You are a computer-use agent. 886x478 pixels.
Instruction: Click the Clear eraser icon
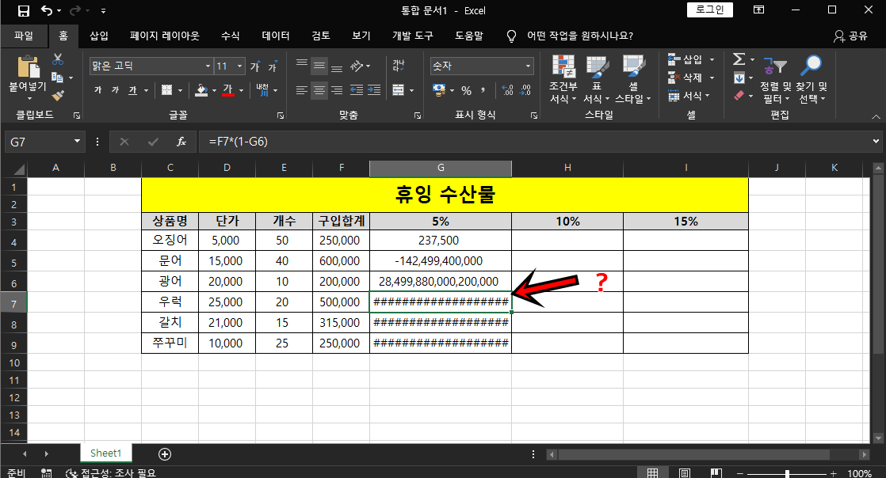click(x=739, y=96)
